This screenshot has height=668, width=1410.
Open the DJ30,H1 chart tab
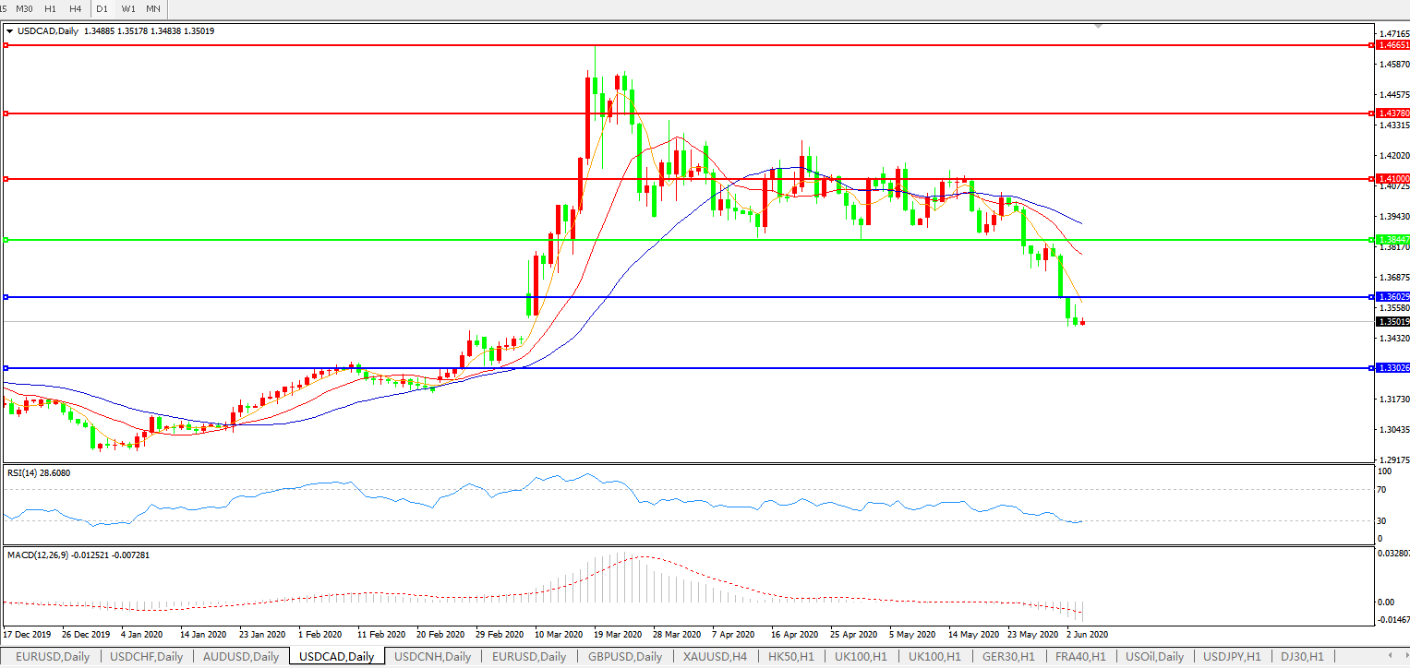tap(1300, 657)
